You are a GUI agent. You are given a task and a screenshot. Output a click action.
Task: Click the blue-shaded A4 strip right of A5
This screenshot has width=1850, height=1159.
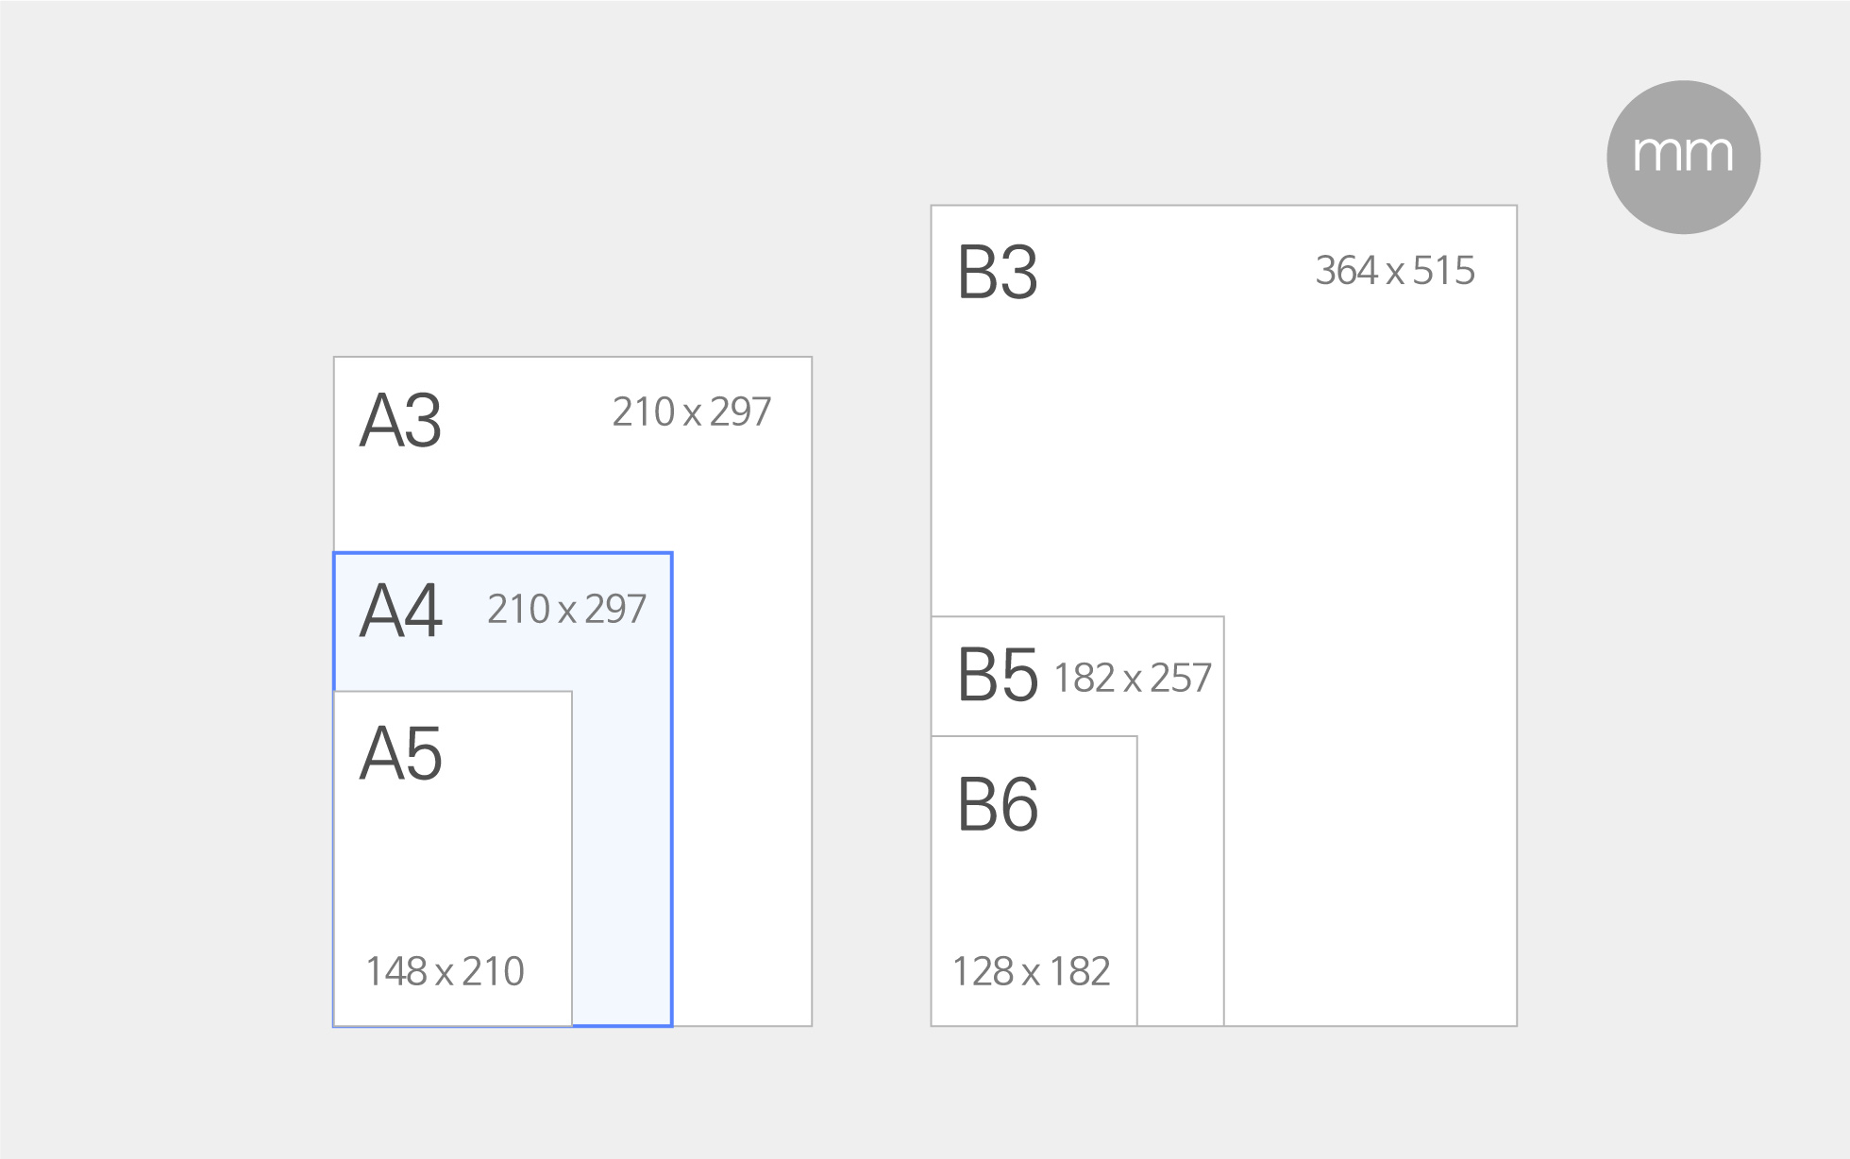coord(621,849)
